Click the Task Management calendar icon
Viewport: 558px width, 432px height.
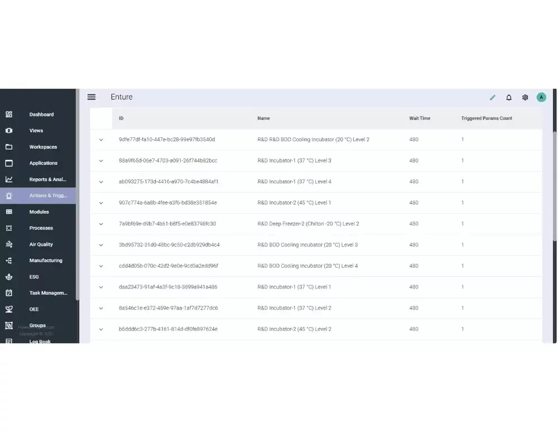(x=9, y=293)
